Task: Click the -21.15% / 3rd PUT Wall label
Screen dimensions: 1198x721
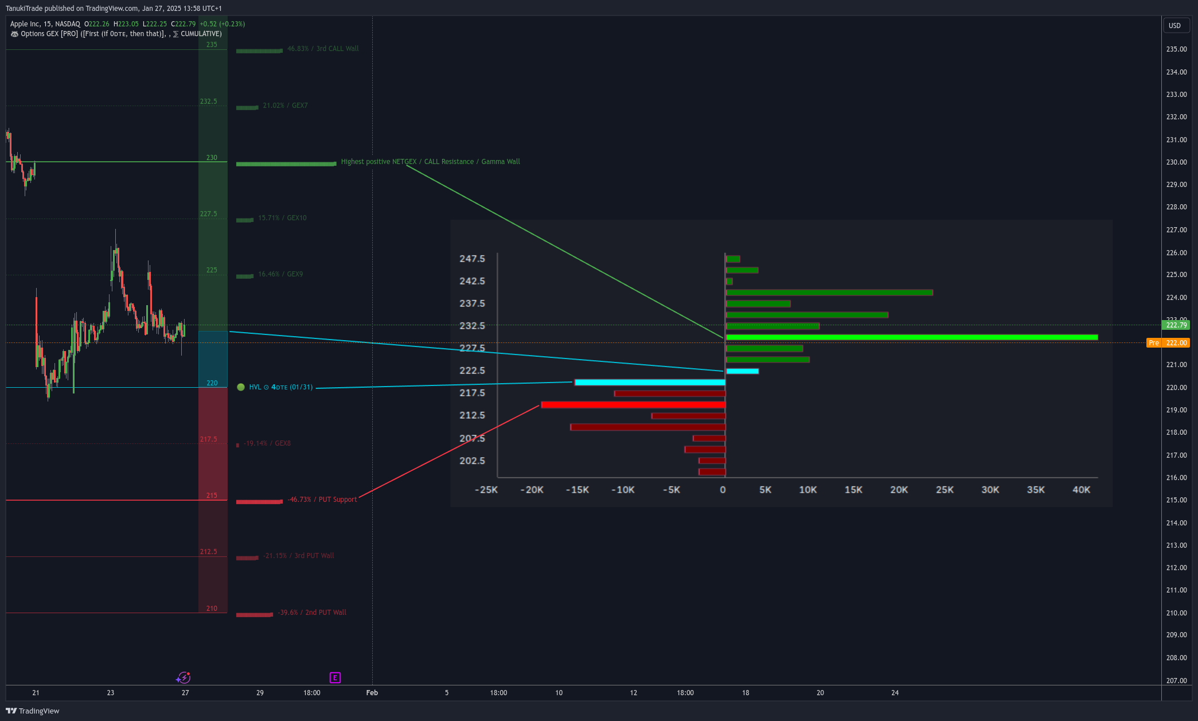Action: (x=299, y=556)
